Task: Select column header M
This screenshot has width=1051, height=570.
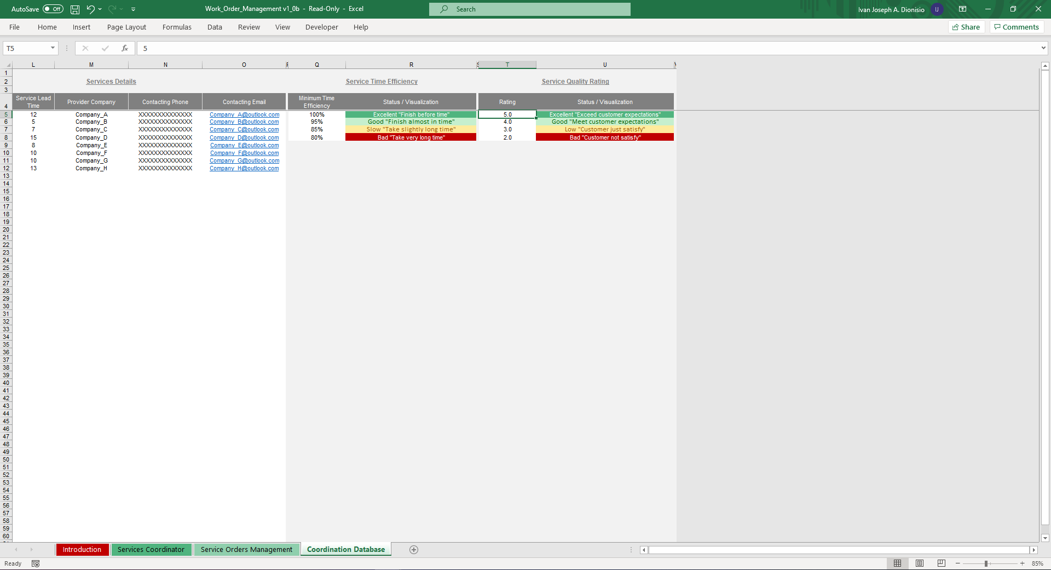Action: click(91, 65)
